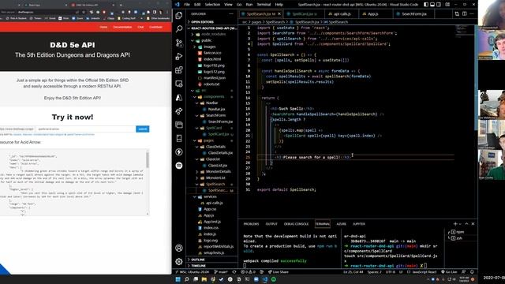
Task: Click explorer more actions ellipsis
Action: (231, 14)
